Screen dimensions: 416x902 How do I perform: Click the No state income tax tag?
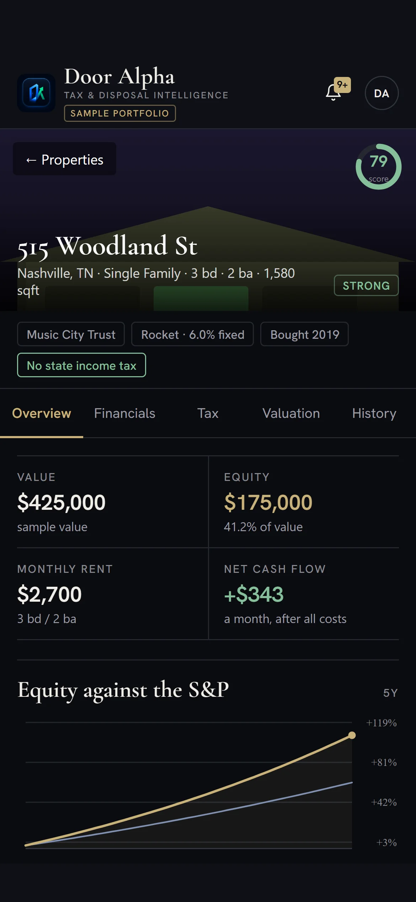pyautogui.click(x=81, y=365)
